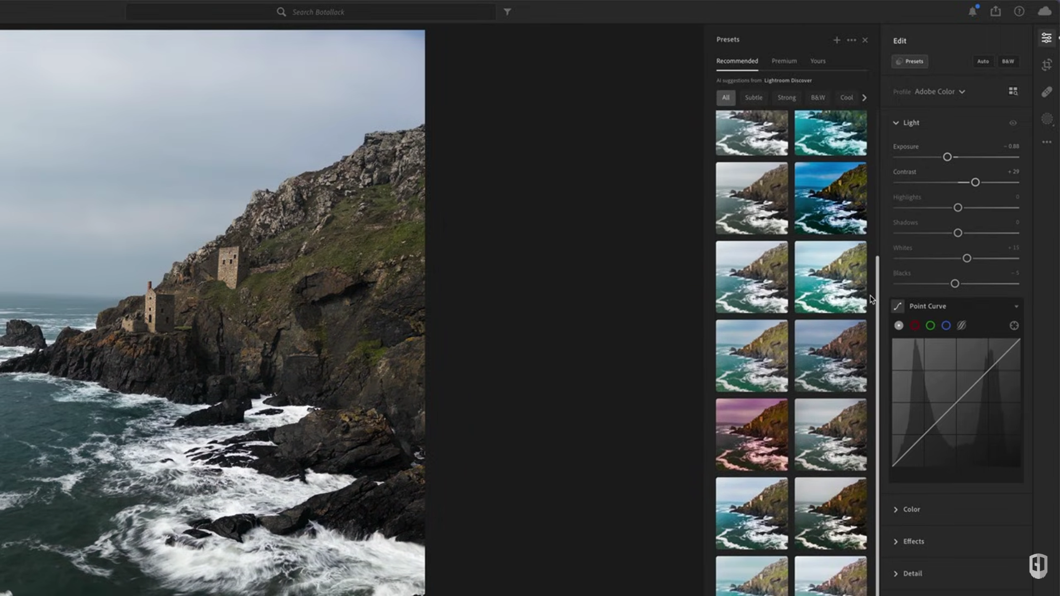Filter presets by Cool
The width and height of the screenshot is (1060, 596).
[x=846, y=98]
